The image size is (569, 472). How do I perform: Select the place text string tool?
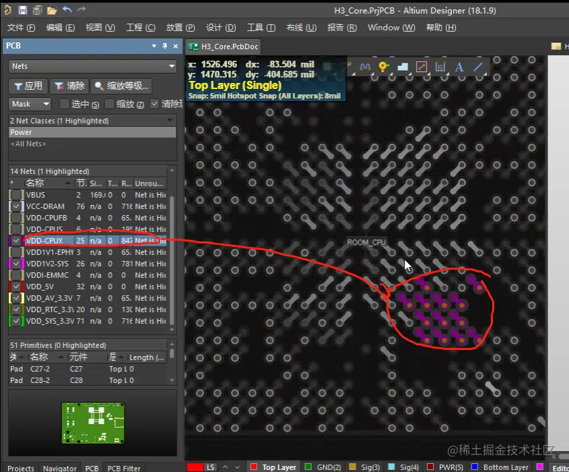(x=459, y=67)
